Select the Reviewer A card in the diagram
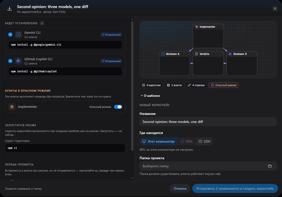 click(174, 63)
